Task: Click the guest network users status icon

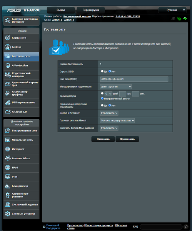Action: tap(173, 19)
